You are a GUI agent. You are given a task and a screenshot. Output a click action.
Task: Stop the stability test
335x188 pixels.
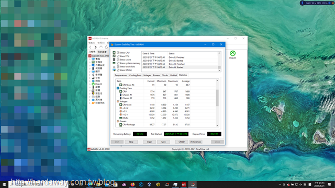[131, 142]
